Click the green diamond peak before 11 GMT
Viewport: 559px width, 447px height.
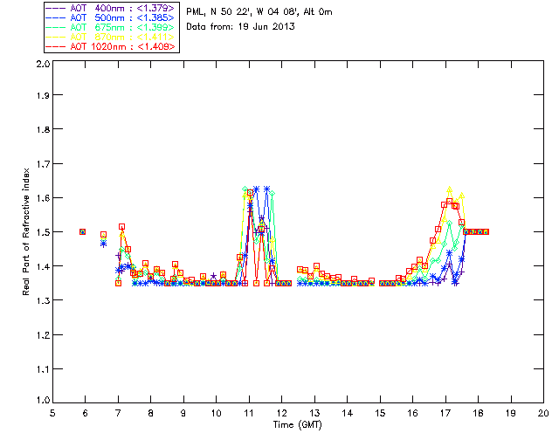(x=245, y=189)
